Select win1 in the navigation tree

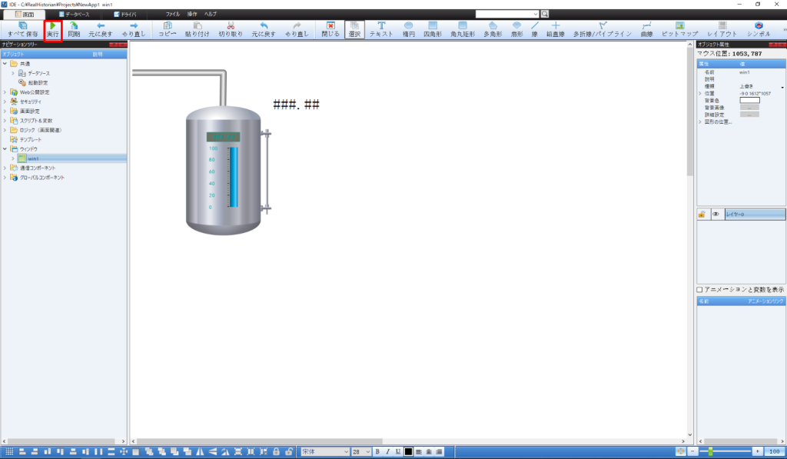click(x=33, y=158)
